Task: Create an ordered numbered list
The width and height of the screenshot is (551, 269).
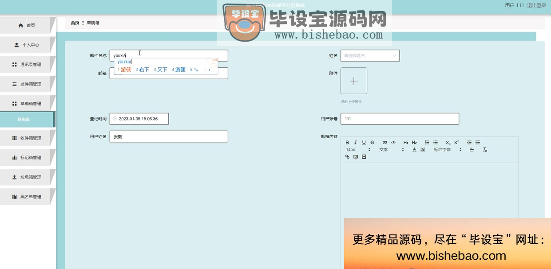Action: (427, 142)
